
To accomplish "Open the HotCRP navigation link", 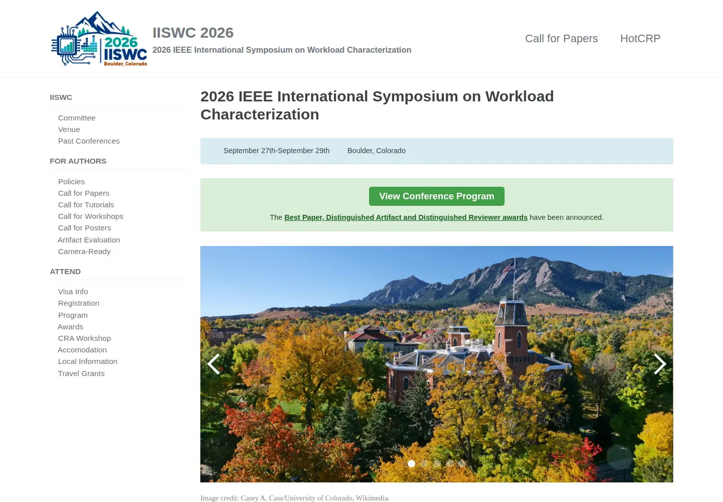I will click(640, 39).
